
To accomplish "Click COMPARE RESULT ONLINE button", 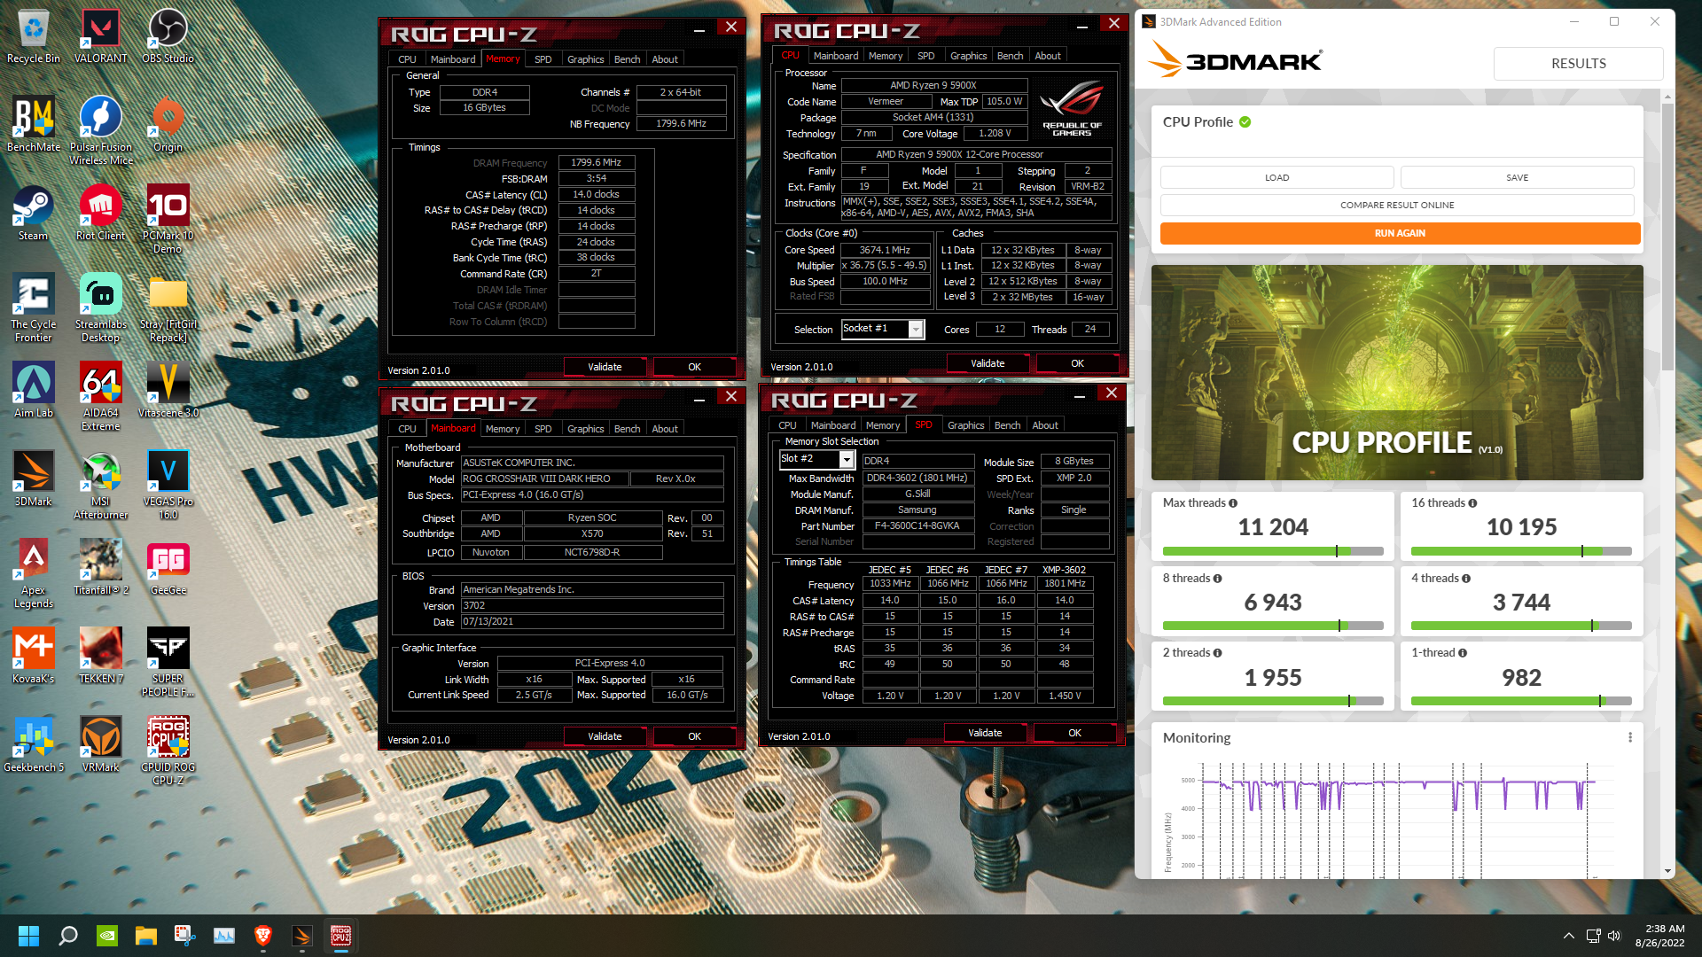I will (1397, 205).
